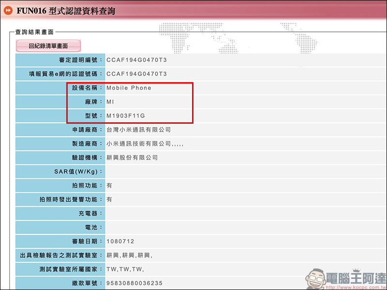Click the 型號 label
The width and height of the screenshot is (387, 290).
[93, 116]
